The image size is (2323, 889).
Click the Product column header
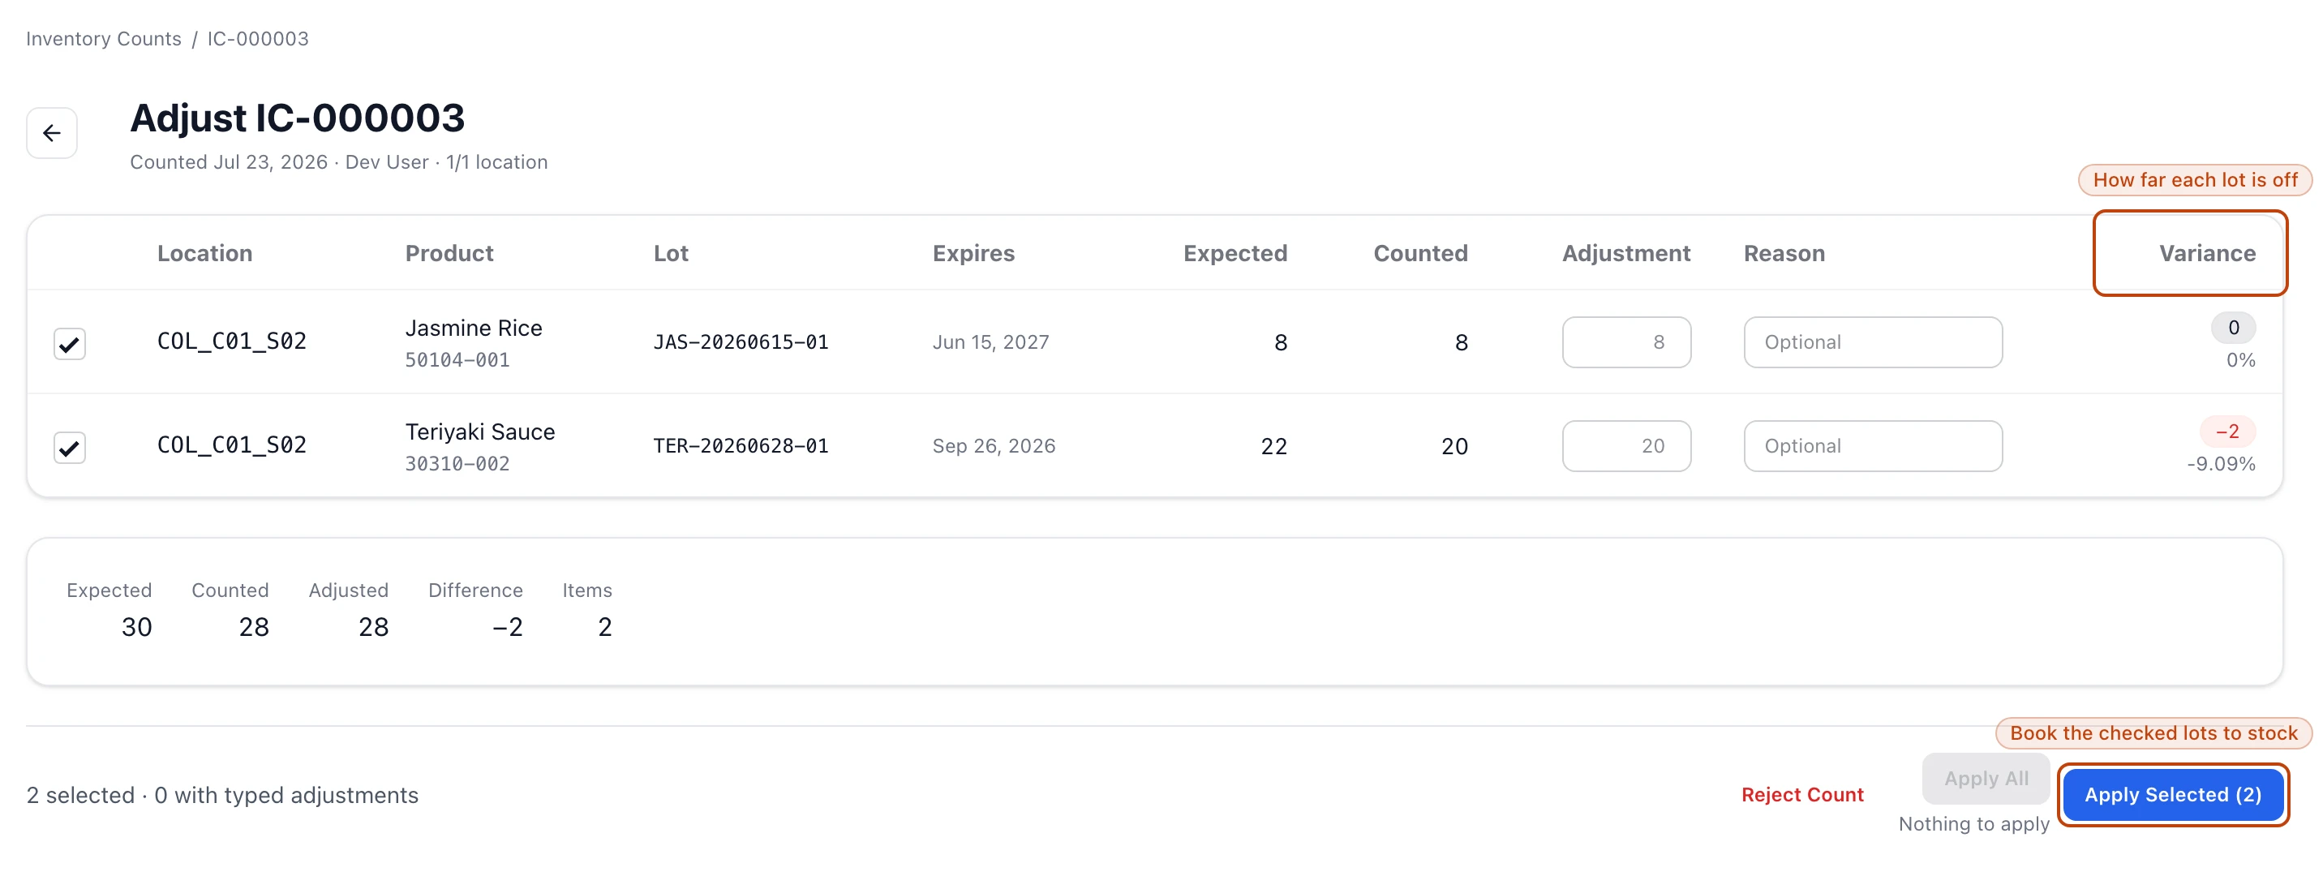(x=449, y=253)
